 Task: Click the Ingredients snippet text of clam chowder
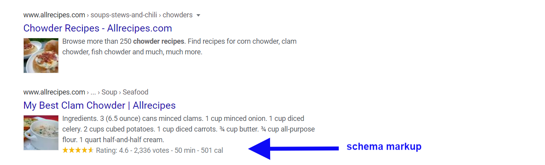[x=189, y=129]
